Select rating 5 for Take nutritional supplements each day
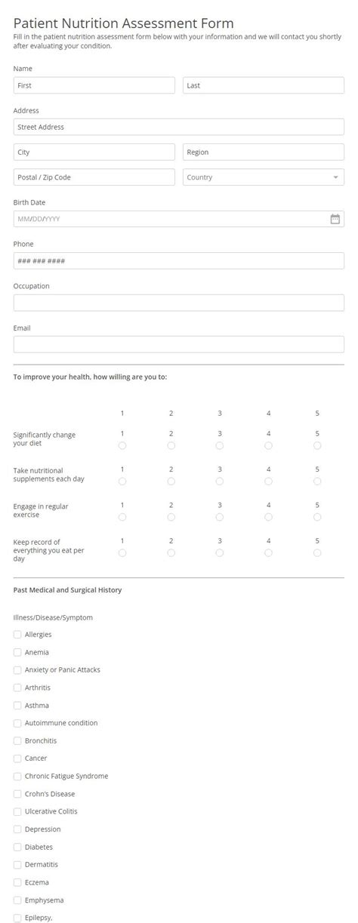The width and height of the screenshot is (358, 923). (x=317, y=481)
